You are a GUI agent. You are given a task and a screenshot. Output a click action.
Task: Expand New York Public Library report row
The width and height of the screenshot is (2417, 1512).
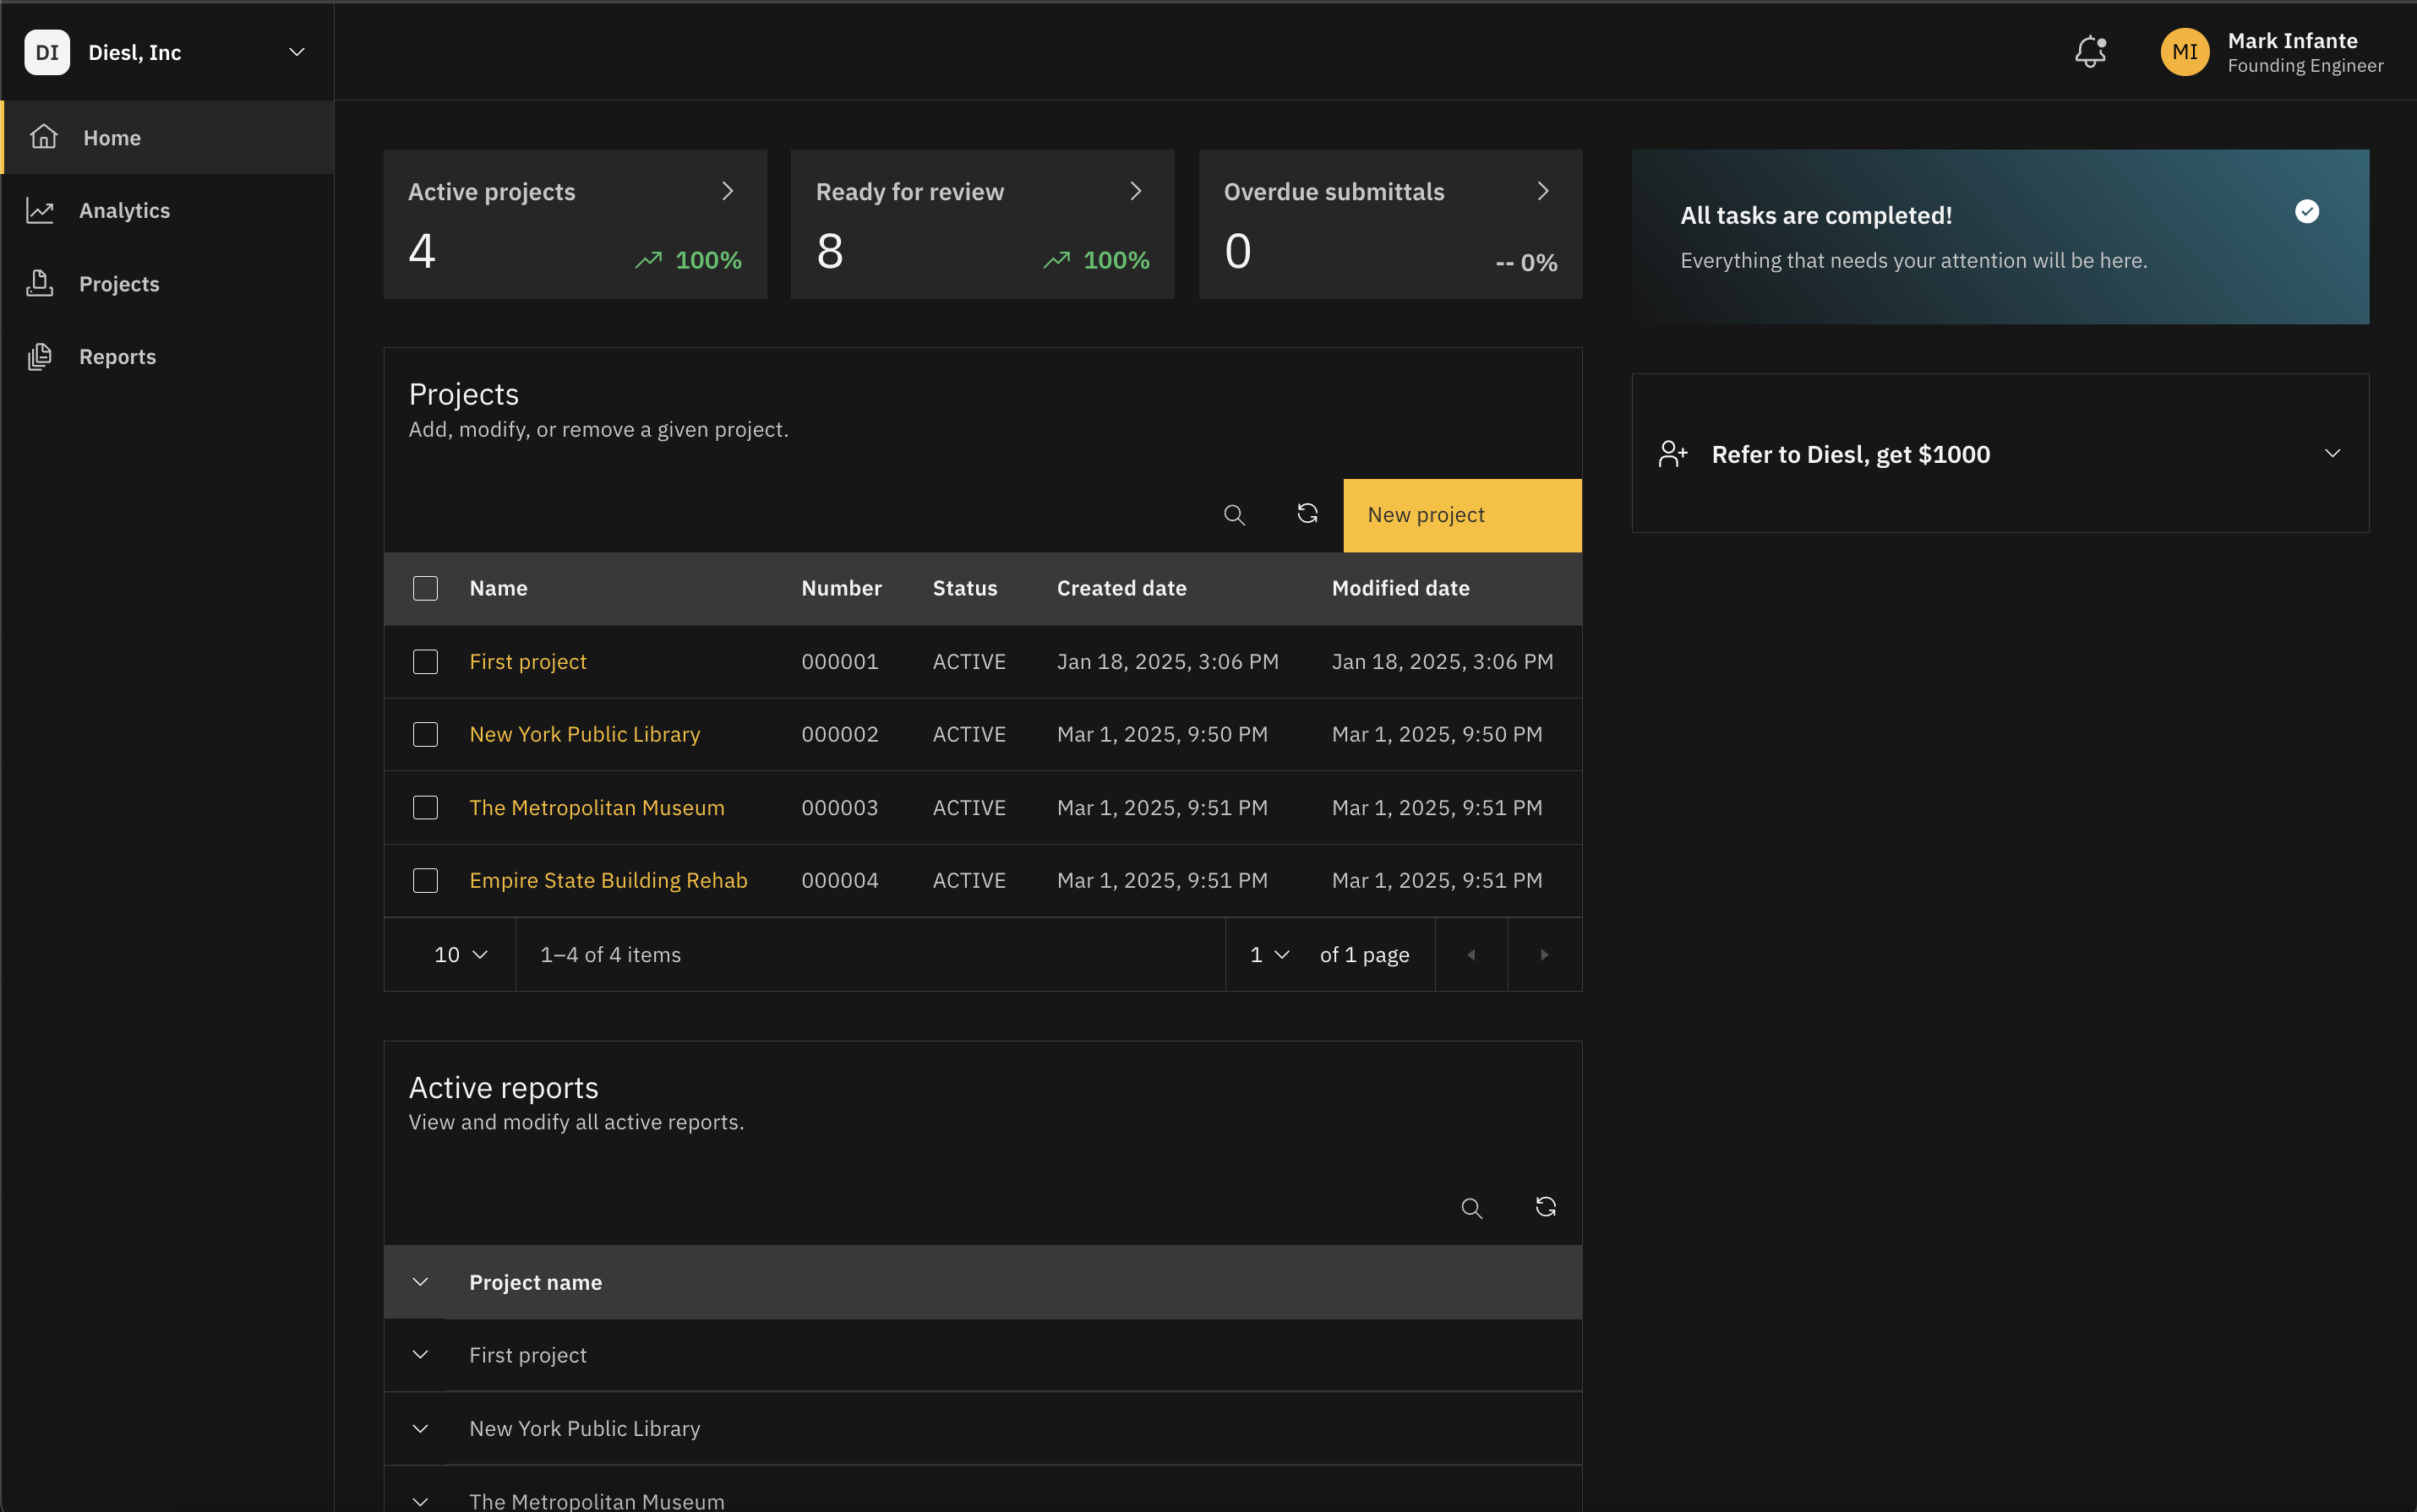(x=420, y=1429)
